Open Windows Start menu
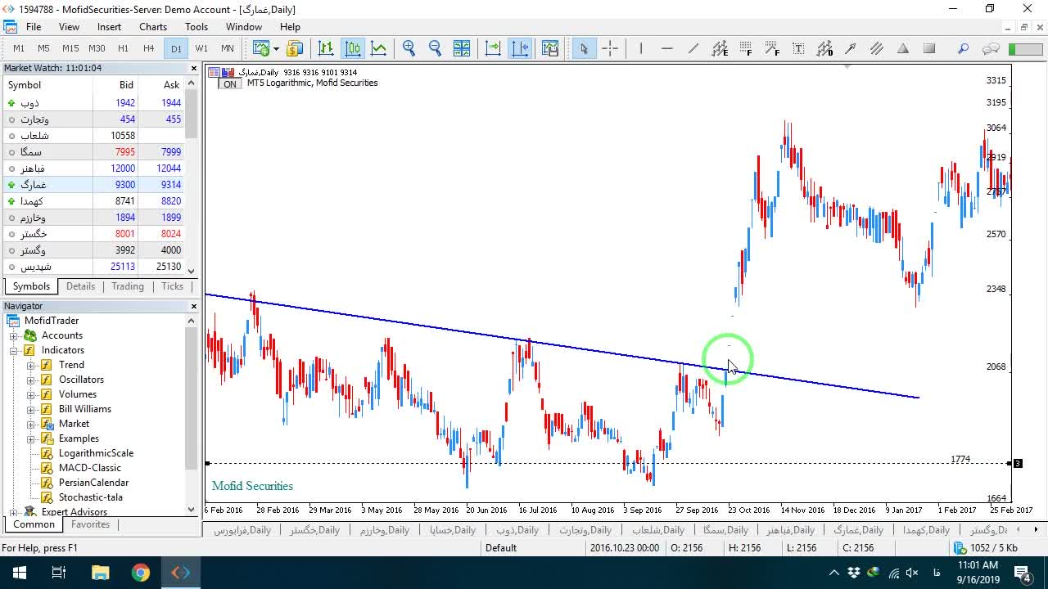This screenshot has width=1048, height=589. (x=19, y=573)
